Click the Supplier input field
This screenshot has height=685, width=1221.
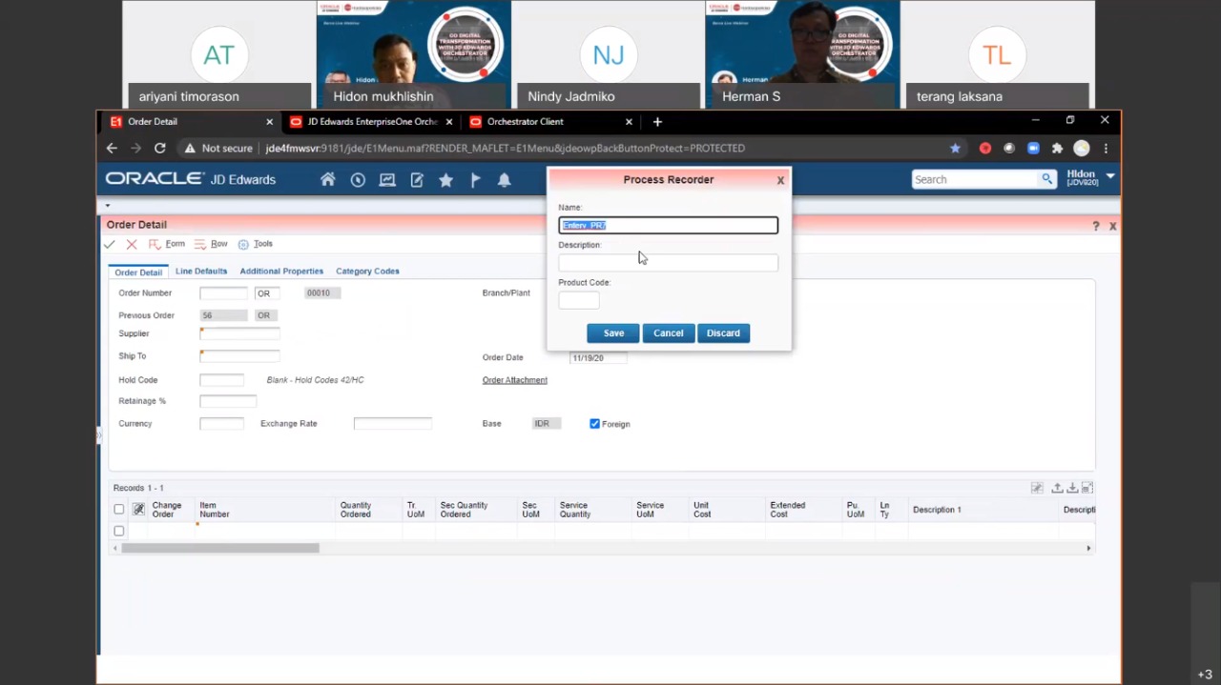coord(239,333)
